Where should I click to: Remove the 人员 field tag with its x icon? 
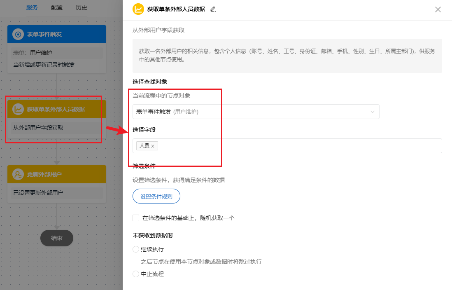pos(153,146)
